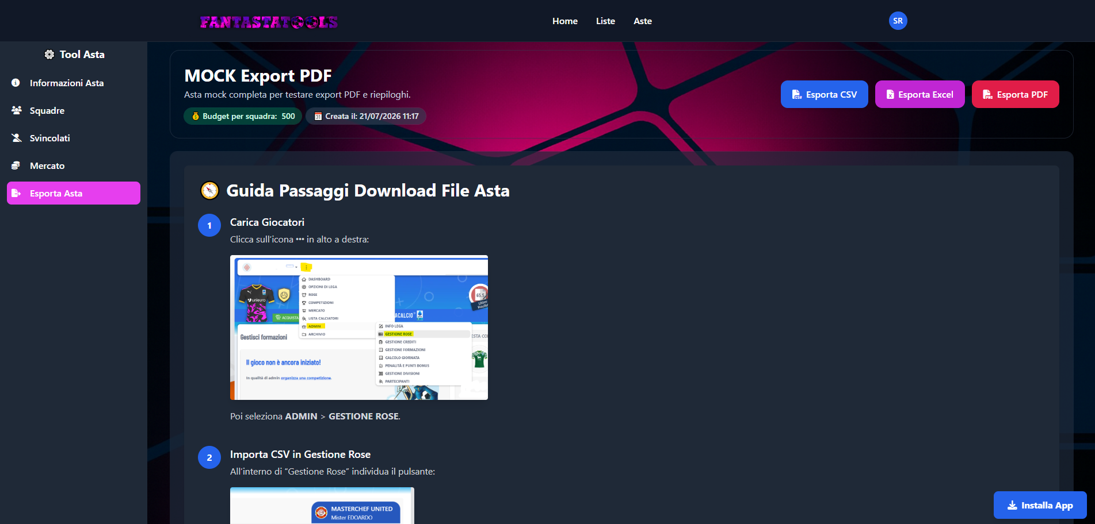Click the Carica Giocatori step heading
This screenshot has width=1095, height=524.
tap(267, 222)
